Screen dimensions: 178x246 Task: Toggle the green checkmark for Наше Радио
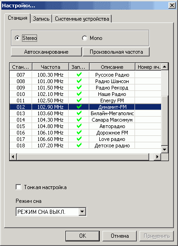click(79, 94)
